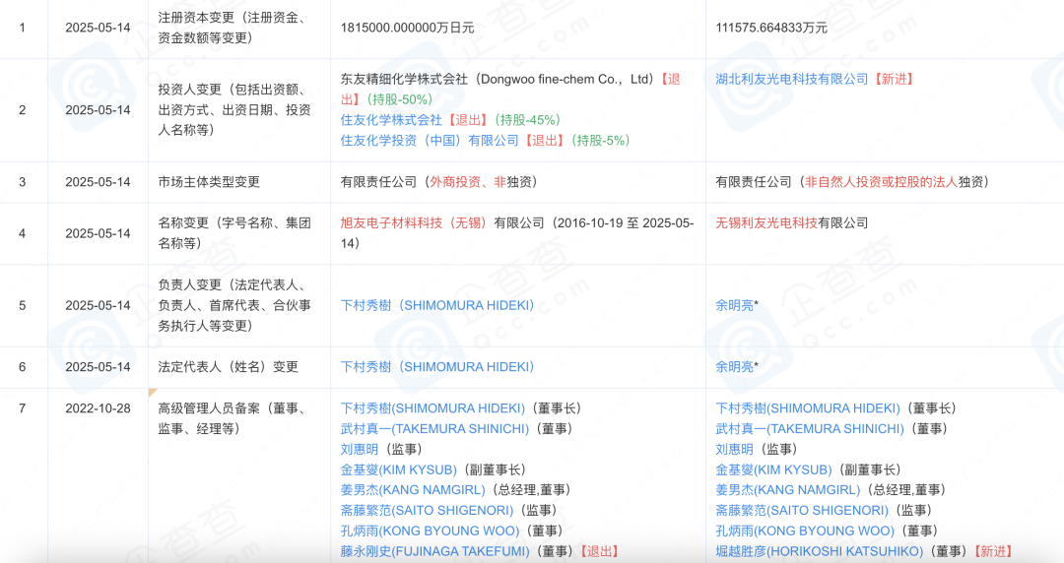Open 下村秀樹 link in 法定代表人(姓名)变更 row

pyautogui.click(x=437, y=367)
